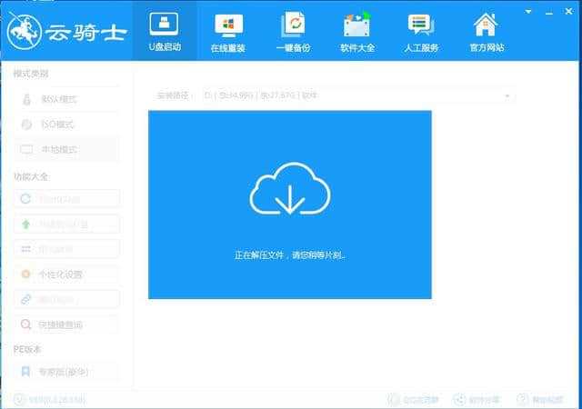This screenshot has width=582, height=409.
Task: Click the refresh-circle icon under 功能大全
Action: pyautogui.click(x=25, y=198)
